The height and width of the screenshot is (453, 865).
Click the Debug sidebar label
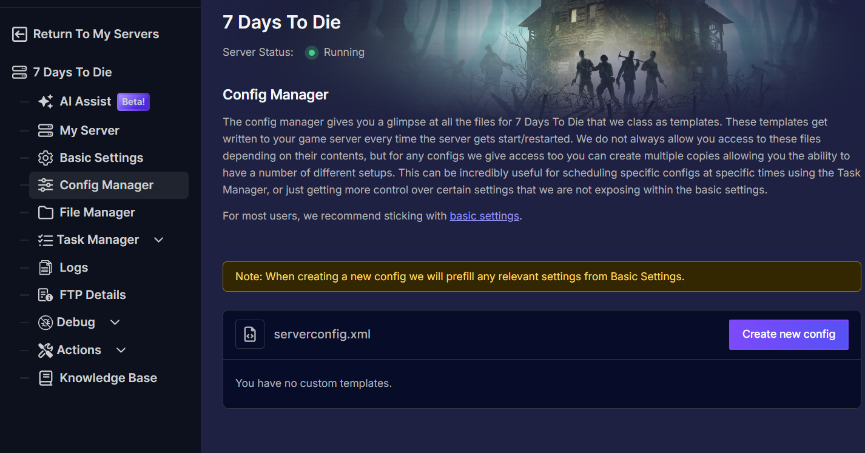point(76,322)
